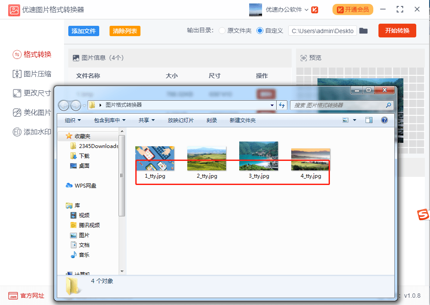This screenshot has height=305, width=430.
Task: Switch to 图片压缩 in sidebar
Action: coord(32,74)
